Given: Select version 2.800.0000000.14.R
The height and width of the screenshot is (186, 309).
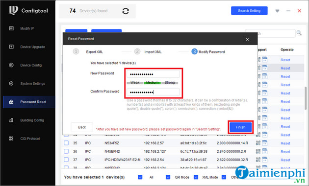Looking at the screenshot, I should [232, 143].
